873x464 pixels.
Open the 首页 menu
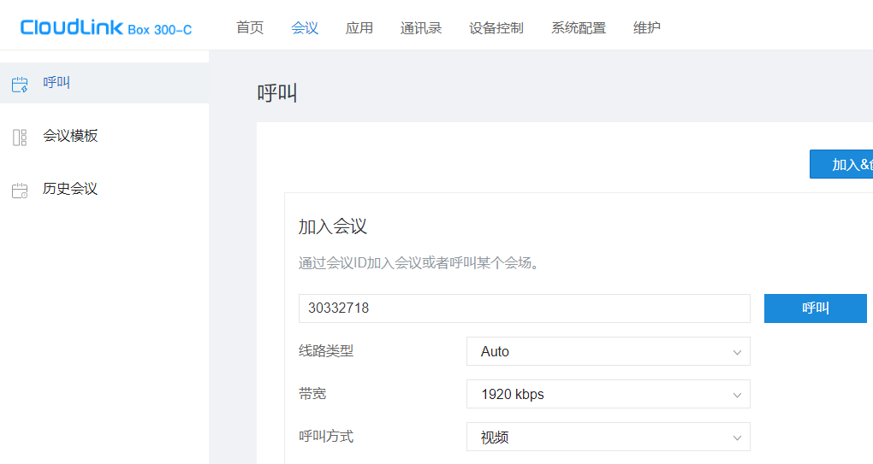pos(250,28)
